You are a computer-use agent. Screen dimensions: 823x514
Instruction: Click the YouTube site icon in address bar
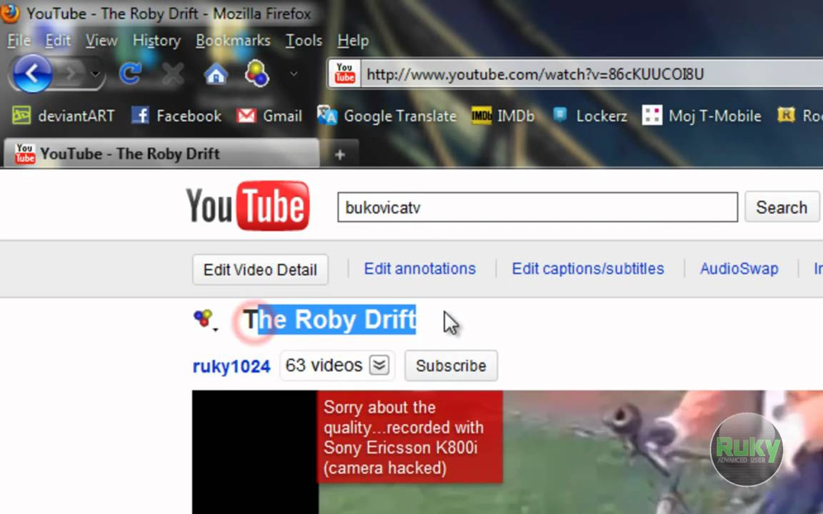(x=345, y=74)
